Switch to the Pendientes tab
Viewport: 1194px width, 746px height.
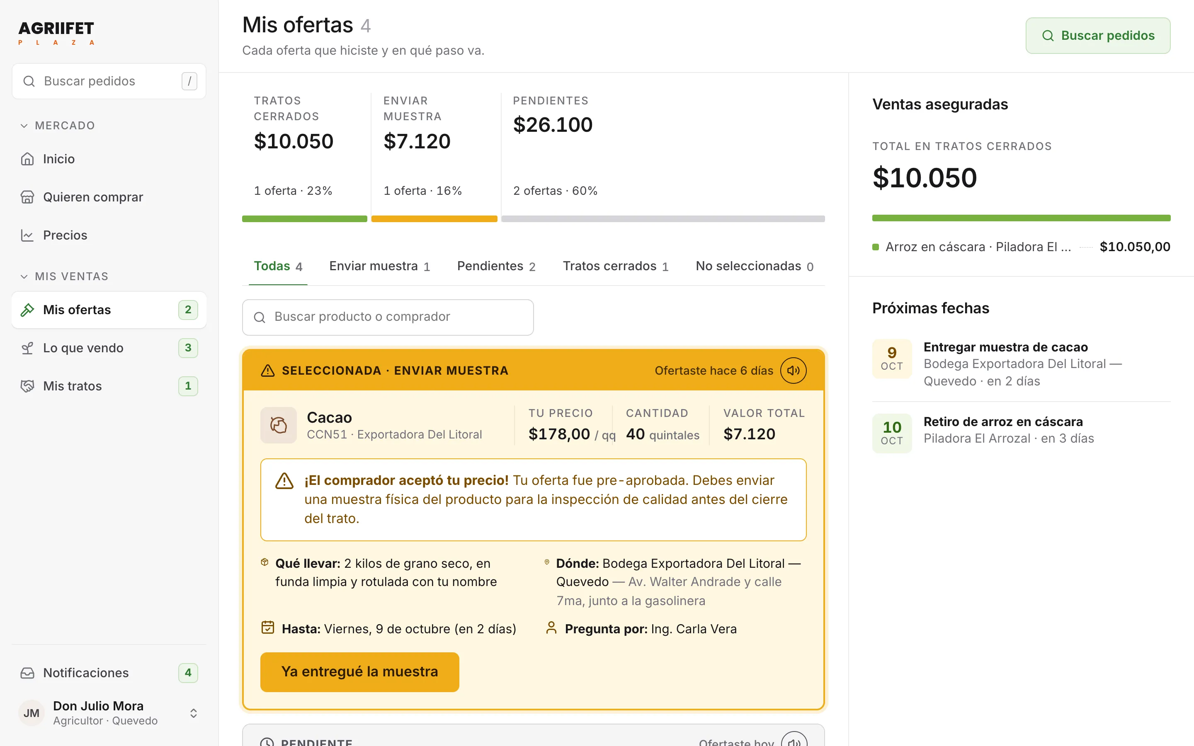point(496,266)
